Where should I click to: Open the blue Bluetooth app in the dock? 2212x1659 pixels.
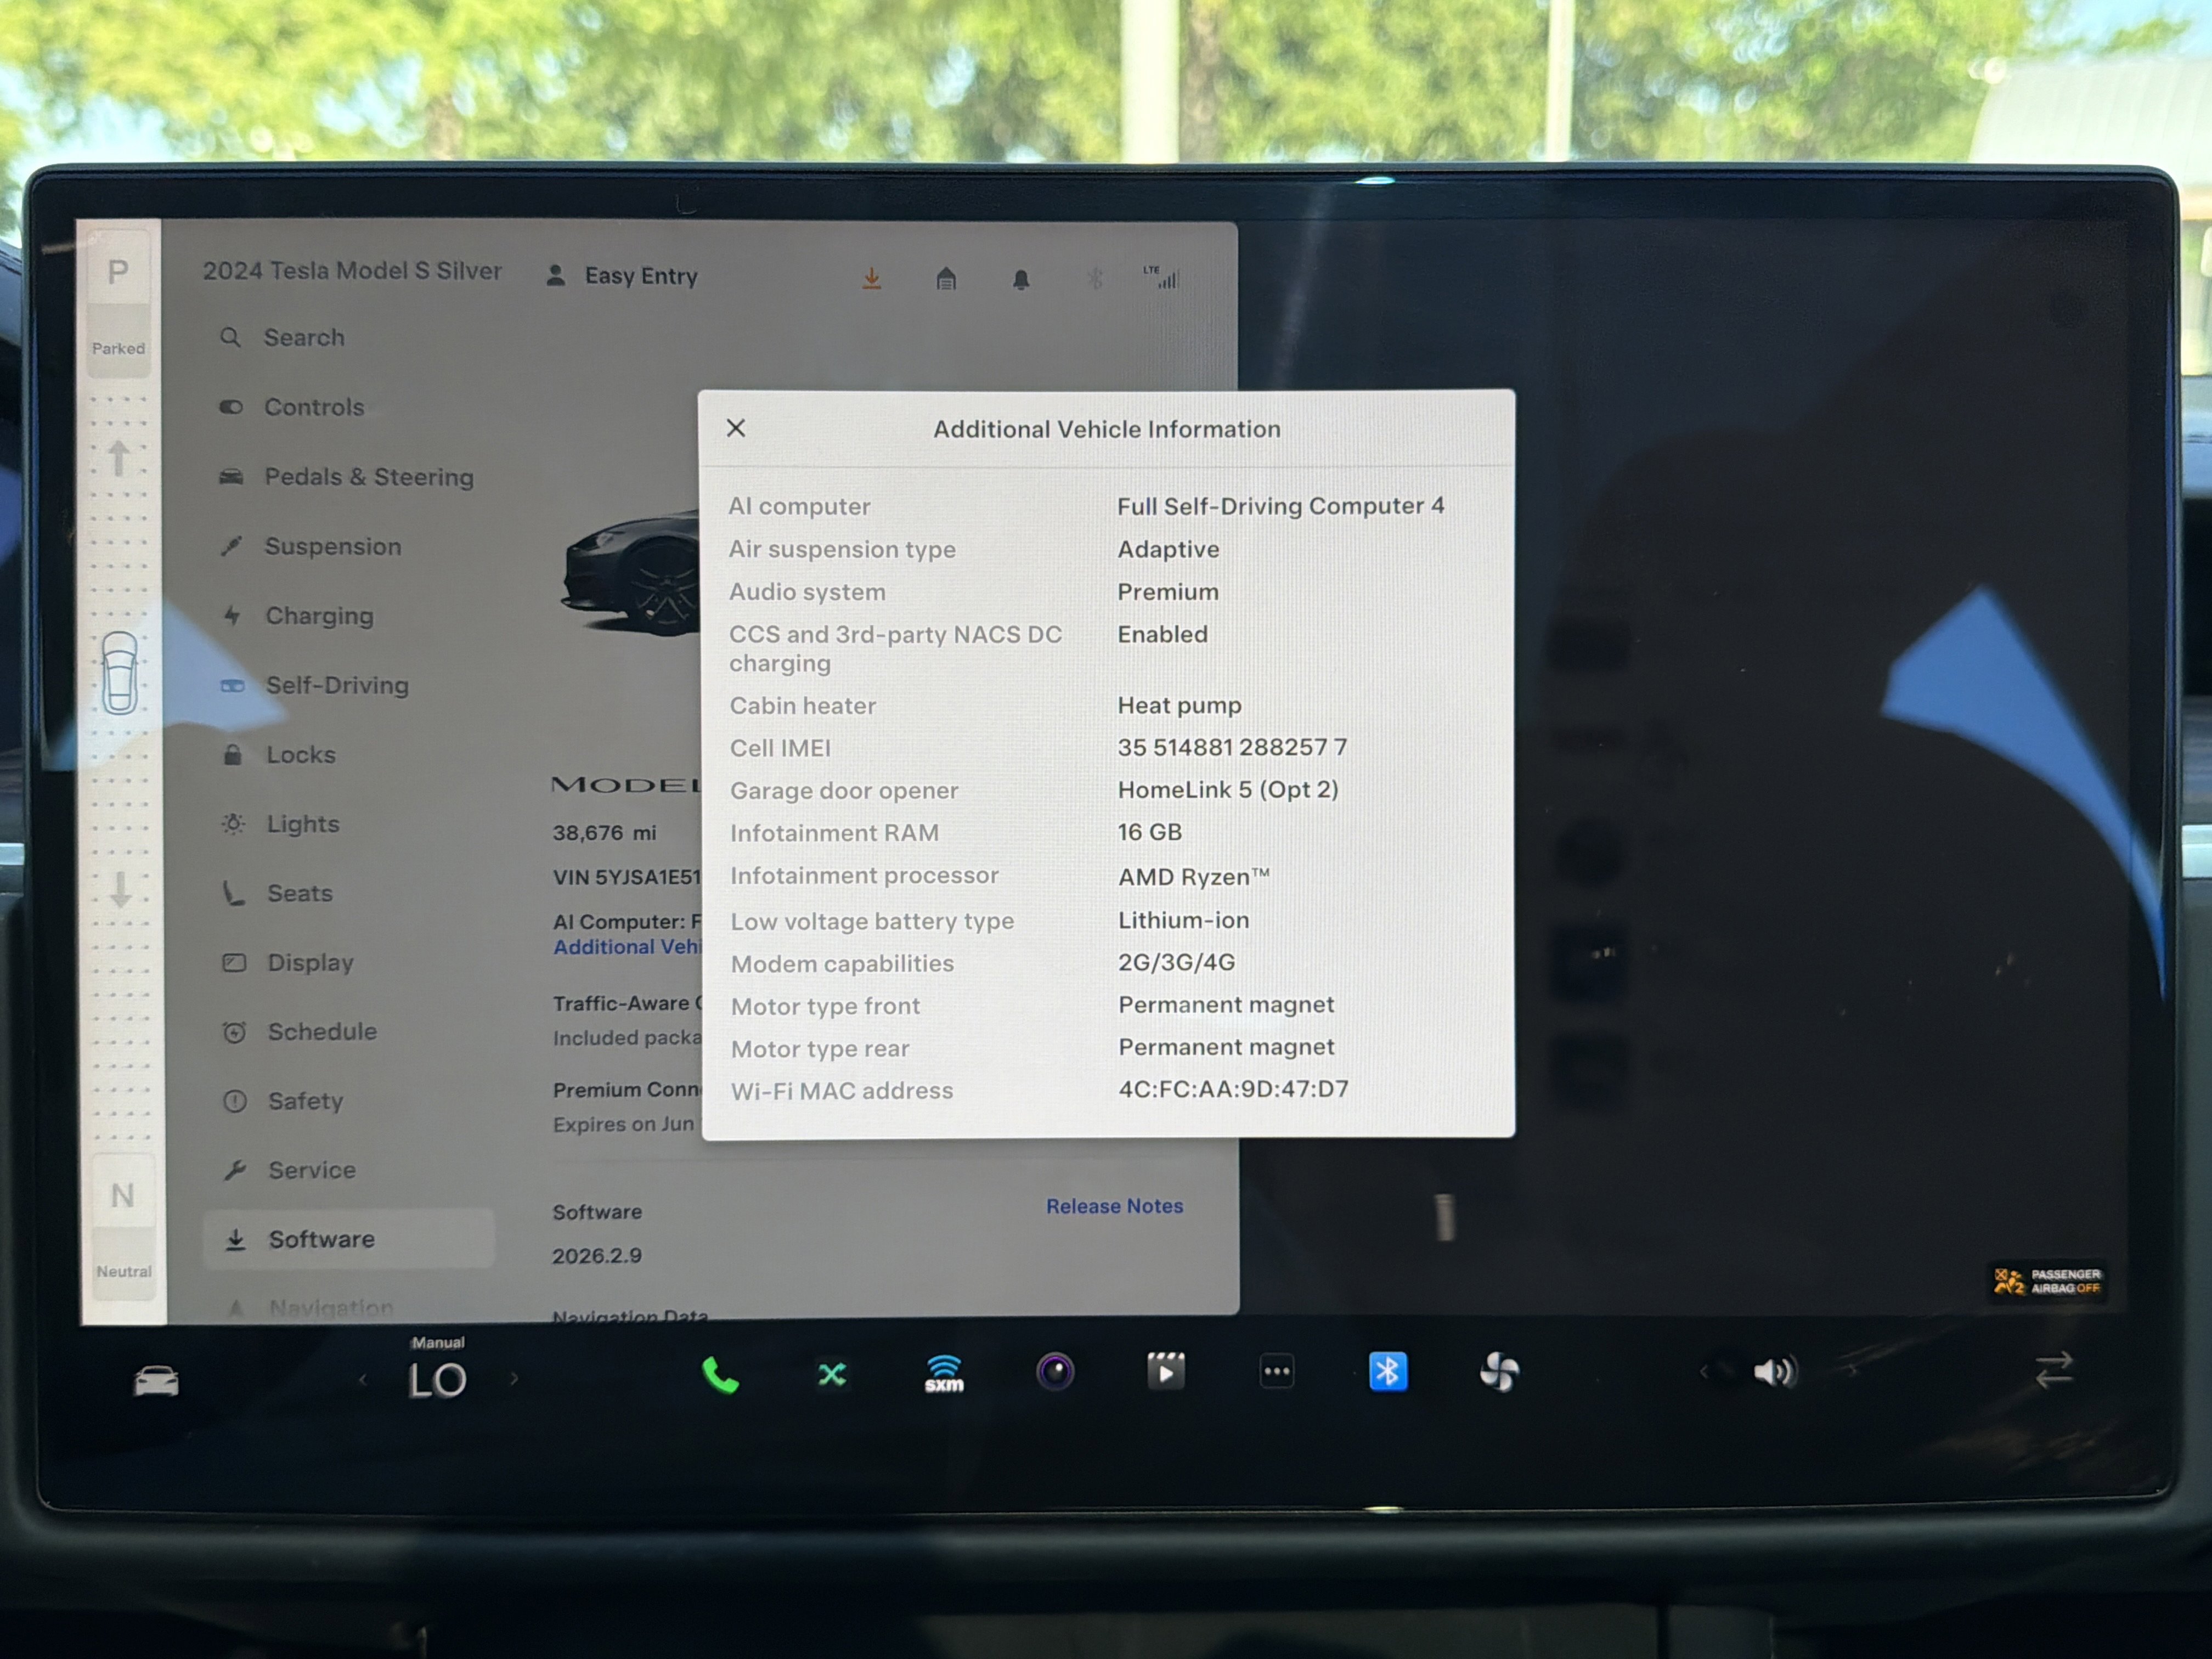tap(1388, 1371)
